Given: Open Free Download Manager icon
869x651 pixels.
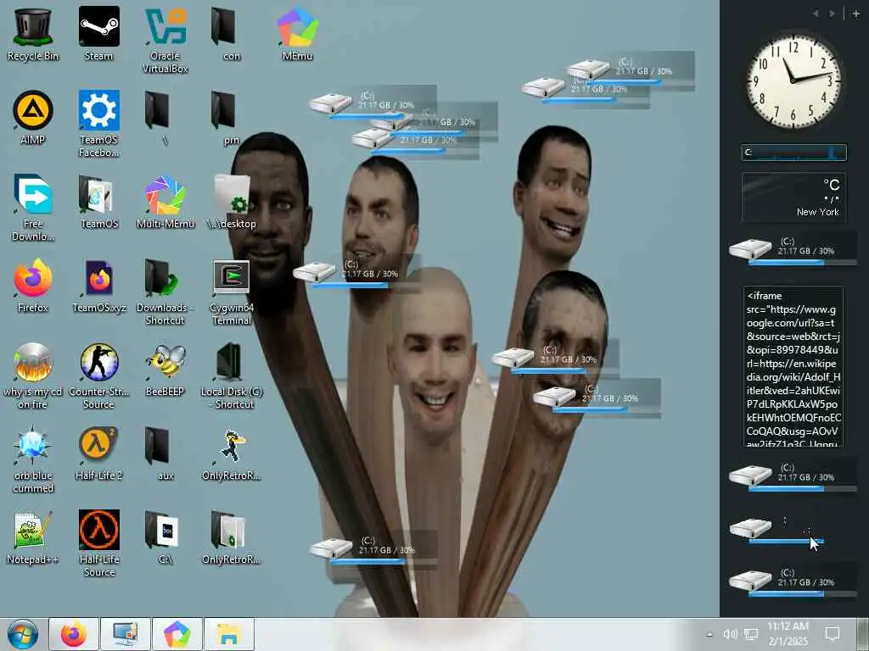Looking at the screenshot, I should pos(33,208).
